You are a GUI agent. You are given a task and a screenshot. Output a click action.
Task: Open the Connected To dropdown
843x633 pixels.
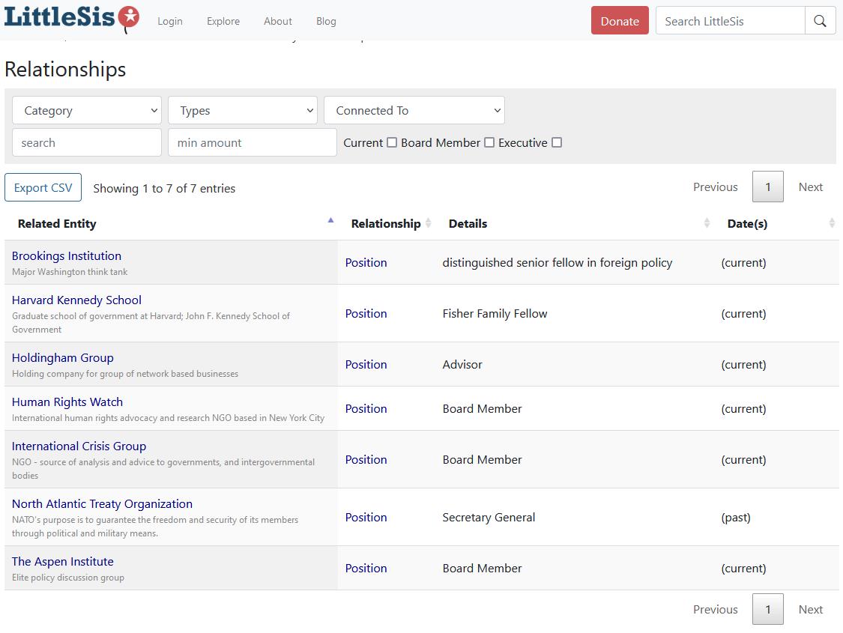click(414, 110)
